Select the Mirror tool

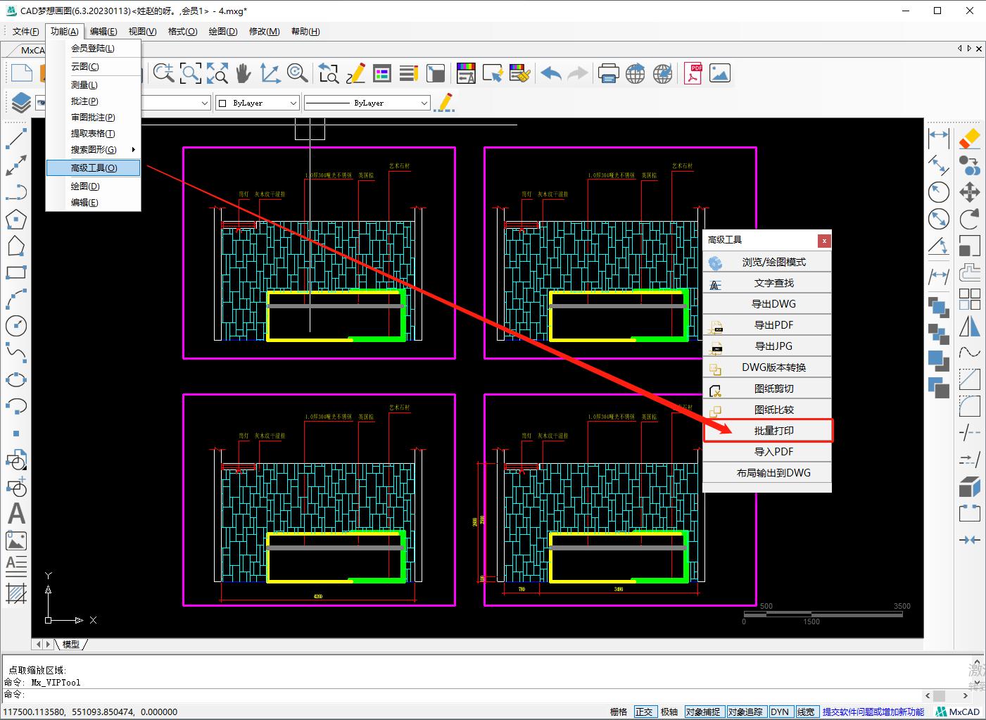coord(969,326)
